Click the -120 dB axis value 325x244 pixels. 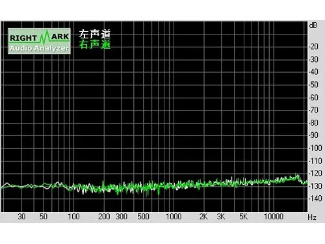click(315, 173)
